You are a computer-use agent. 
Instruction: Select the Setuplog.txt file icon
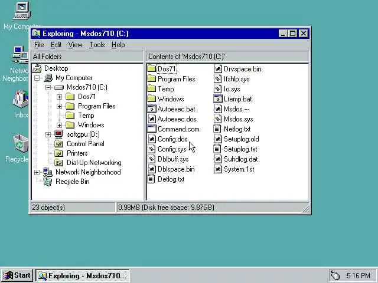218,149
